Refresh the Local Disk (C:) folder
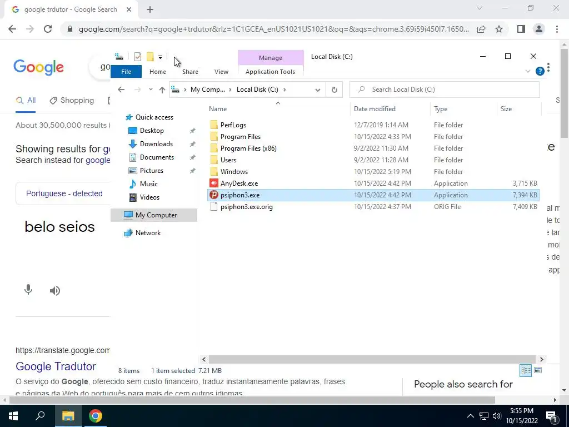This screenshot has width=569, height=427. coord(334,90)
